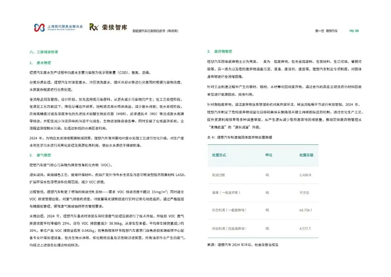This screenshot has width=391, height=277.
Task: Select the heading '八、三废排放管理'
Action: 44,52
